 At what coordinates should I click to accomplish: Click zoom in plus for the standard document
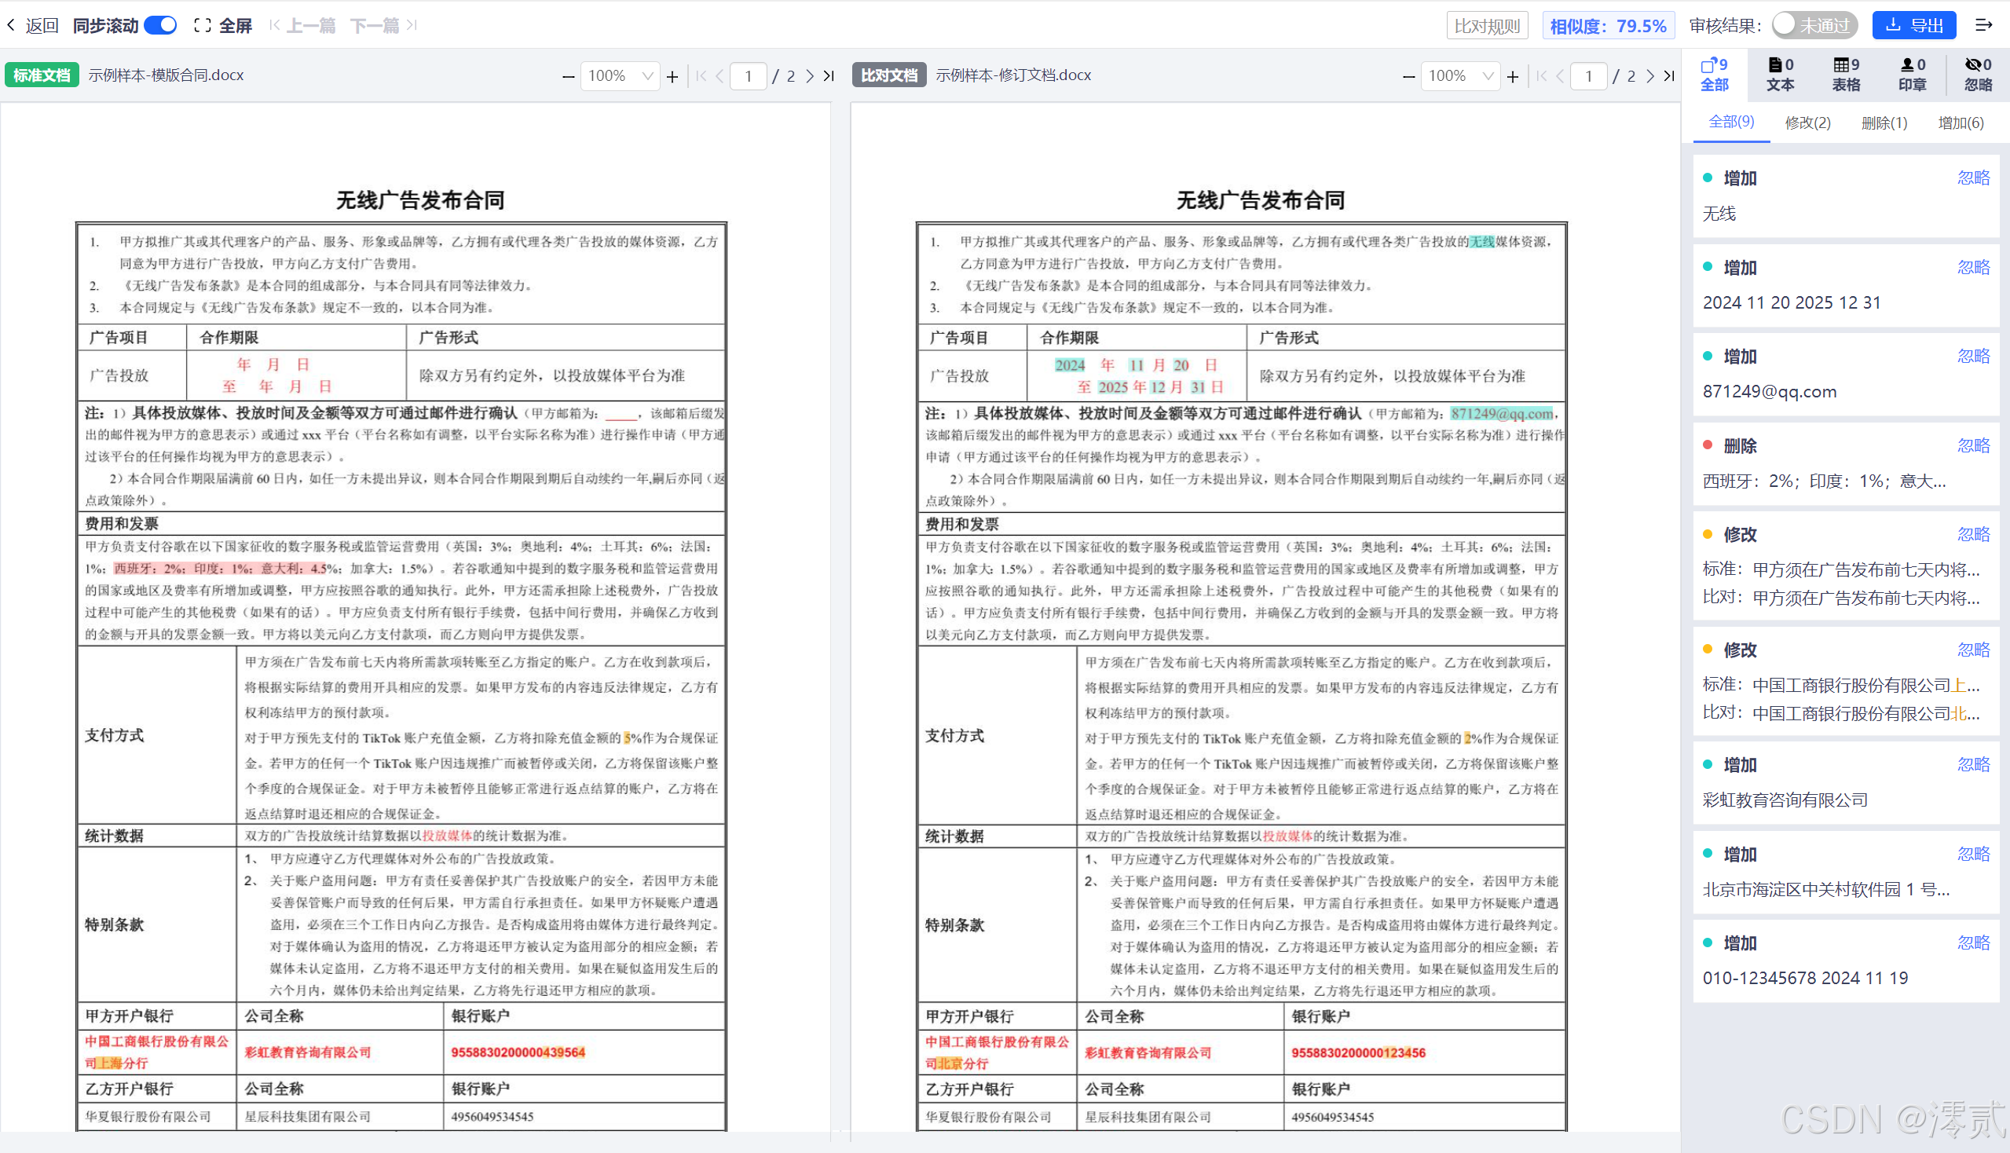[672, 76]
